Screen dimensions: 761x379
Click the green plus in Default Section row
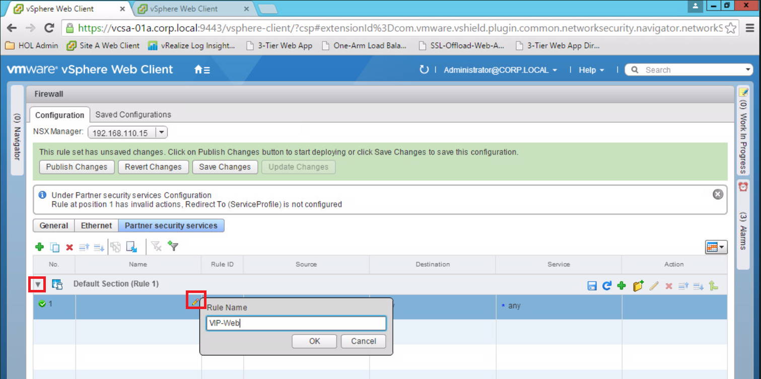621,285
